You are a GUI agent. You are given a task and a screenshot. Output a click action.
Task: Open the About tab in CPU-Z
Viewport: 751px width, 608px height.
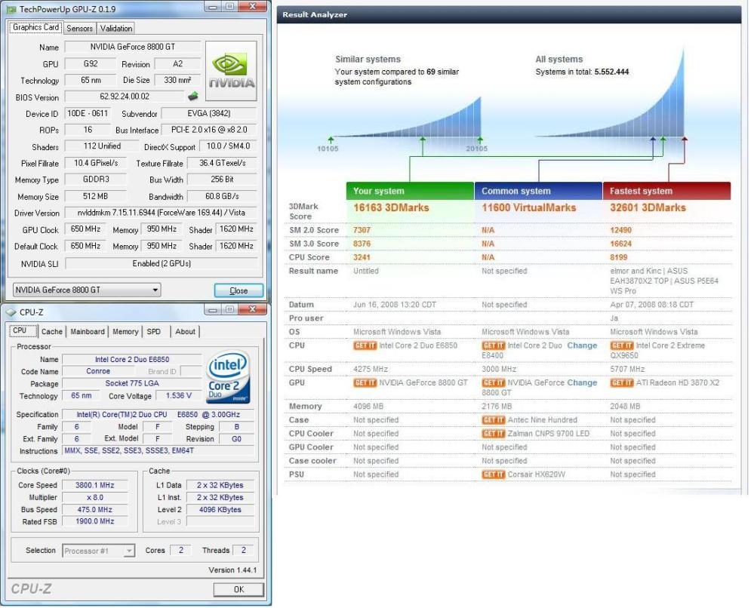(x=186, y=331)
